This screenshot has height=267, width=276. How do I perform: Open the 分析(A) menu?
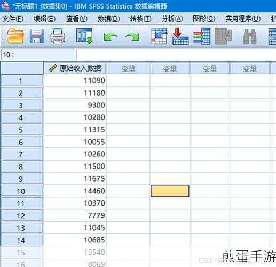(x=172, y=19)
